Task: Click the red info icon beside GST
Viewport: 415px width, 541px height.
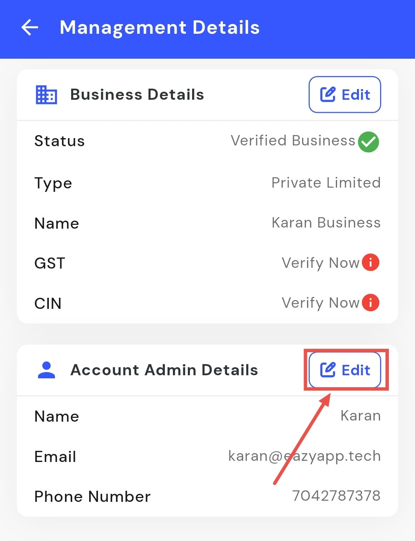Action: pos(370,263)
